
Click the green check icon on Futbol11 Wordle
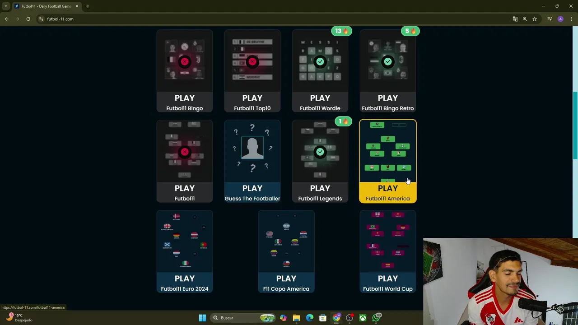320,61
